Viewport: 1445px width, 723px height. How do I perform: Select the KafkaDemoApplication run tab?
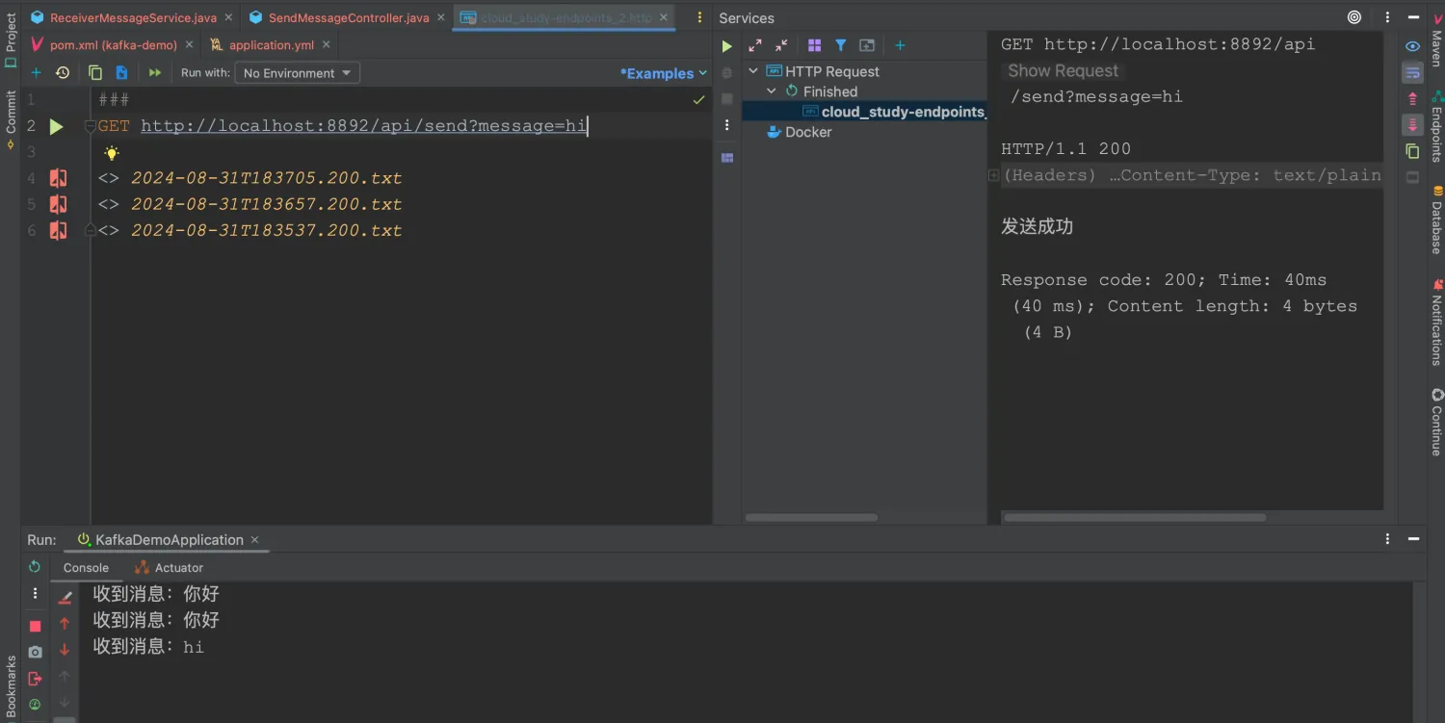point(170,540)
